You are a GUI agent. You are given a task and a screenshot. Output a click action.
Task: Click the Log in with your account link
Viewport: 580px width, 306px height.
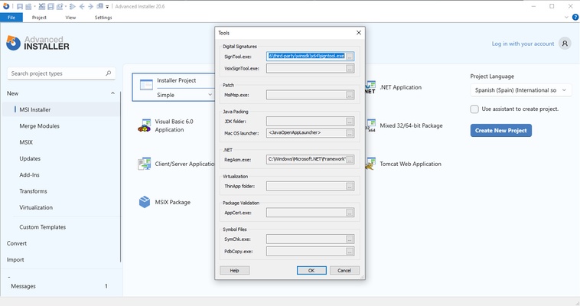pyautogui.click(x=523, y=44)
